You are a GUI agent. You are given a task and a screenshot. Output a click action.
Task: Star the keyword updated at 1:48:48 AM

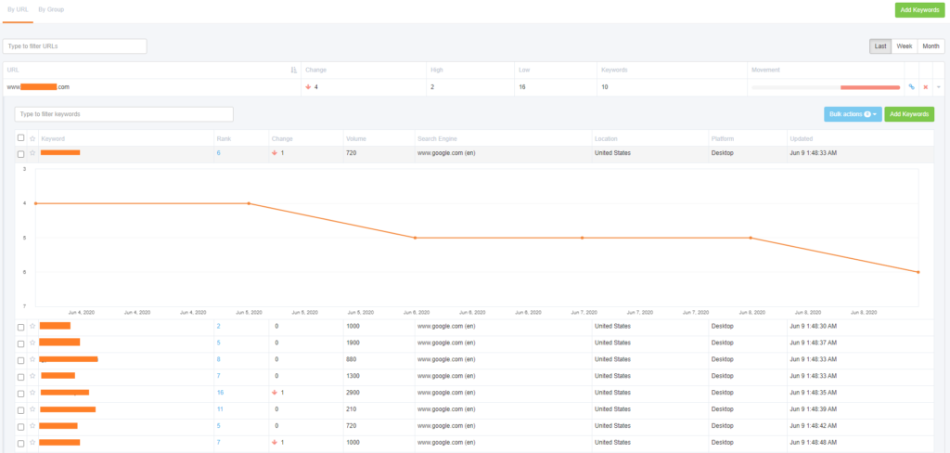[32, 443]
